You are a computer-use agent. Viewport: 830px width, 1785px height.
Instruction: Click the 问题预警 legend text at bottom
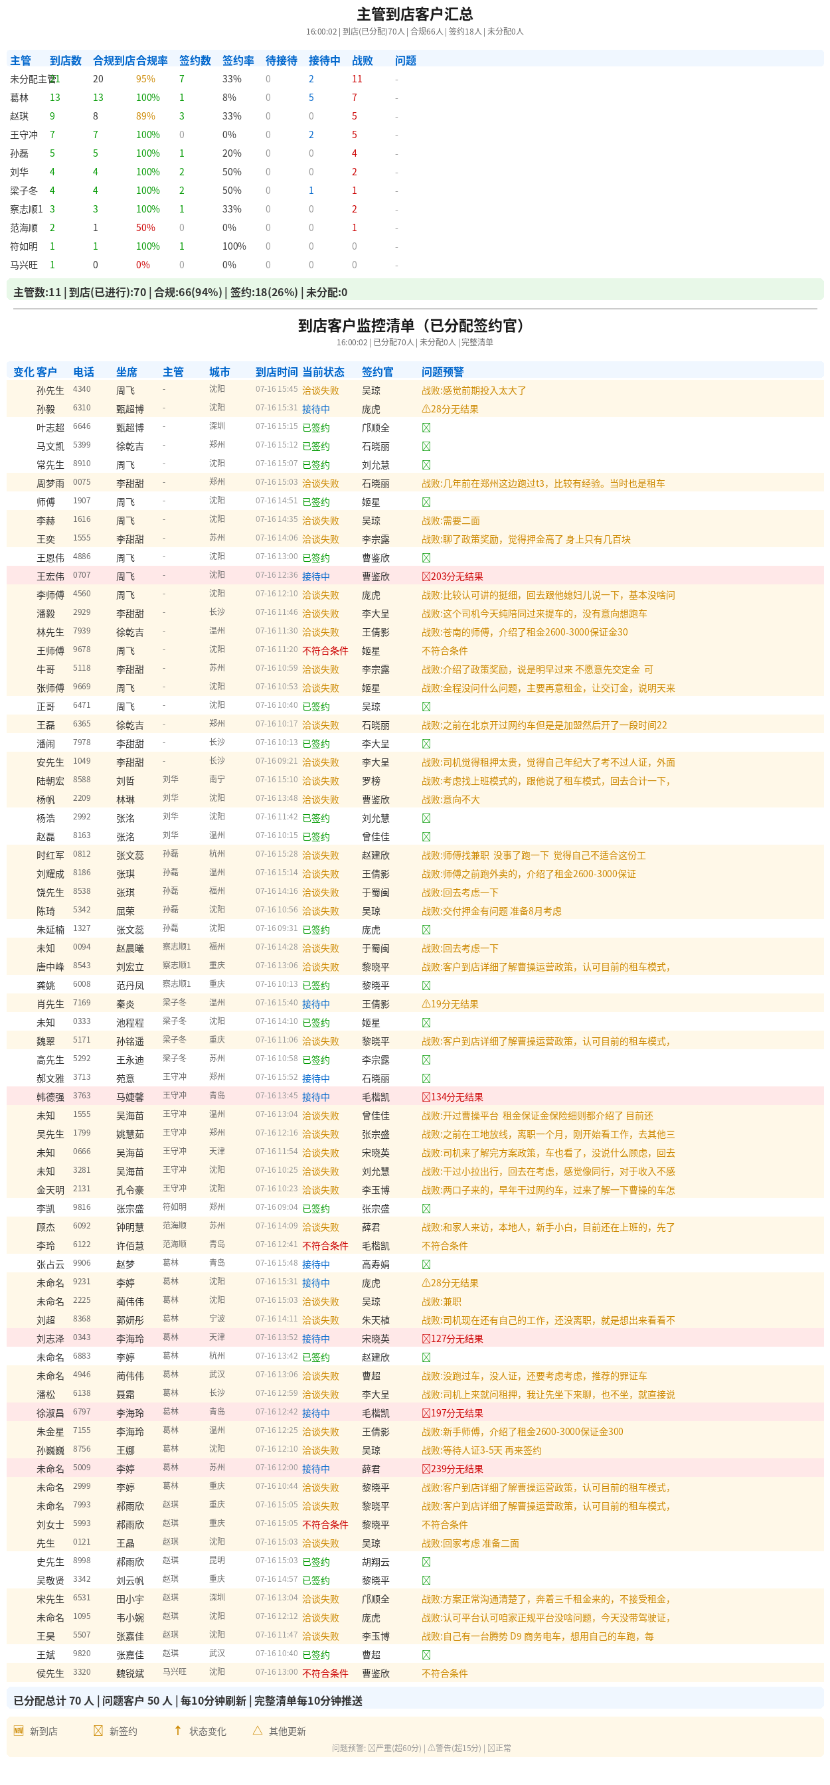[421, 1748]
